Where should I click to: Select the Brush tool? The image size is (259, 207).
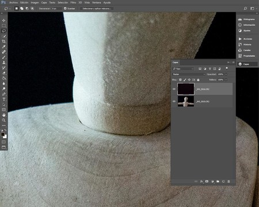(x=3, y=57)
